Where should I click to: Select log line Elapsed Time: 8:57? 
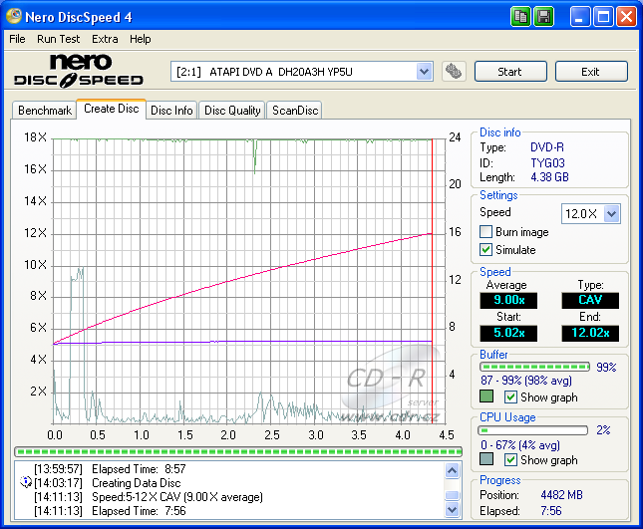(139, 469)
